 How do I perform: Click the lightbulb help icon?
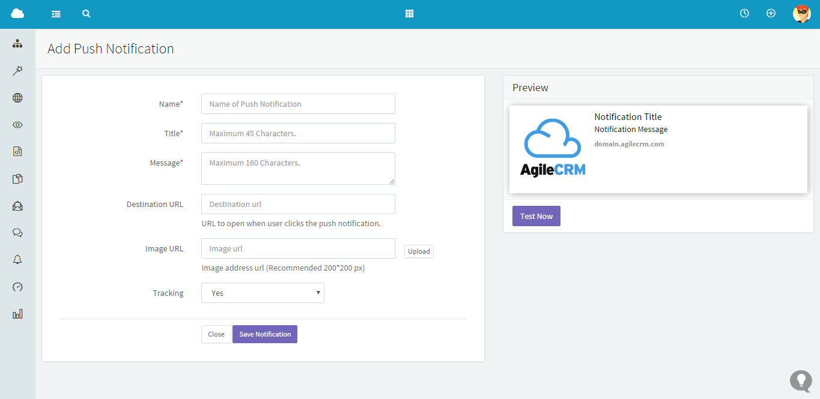(801, 381)
